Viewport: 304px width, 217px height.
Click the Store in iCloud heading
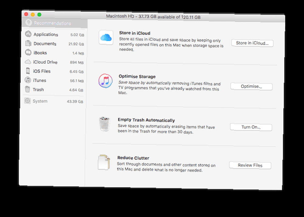[x=135, y=33]
